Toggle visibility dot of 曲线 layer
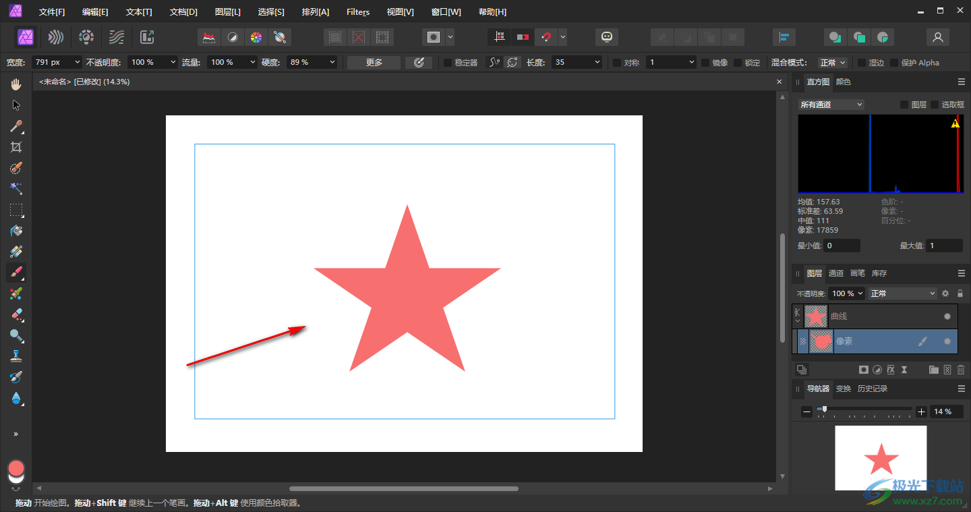971x512 pixels. 947,316
